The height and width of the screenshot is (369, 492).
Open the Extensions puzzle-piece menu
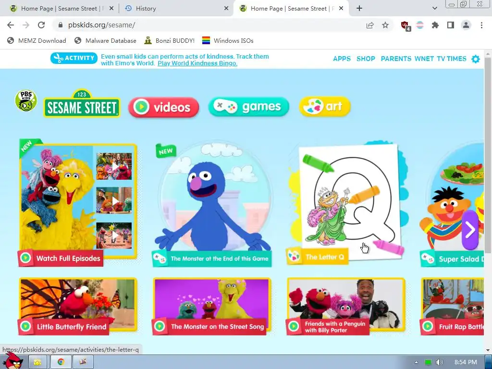pos(435,25)
